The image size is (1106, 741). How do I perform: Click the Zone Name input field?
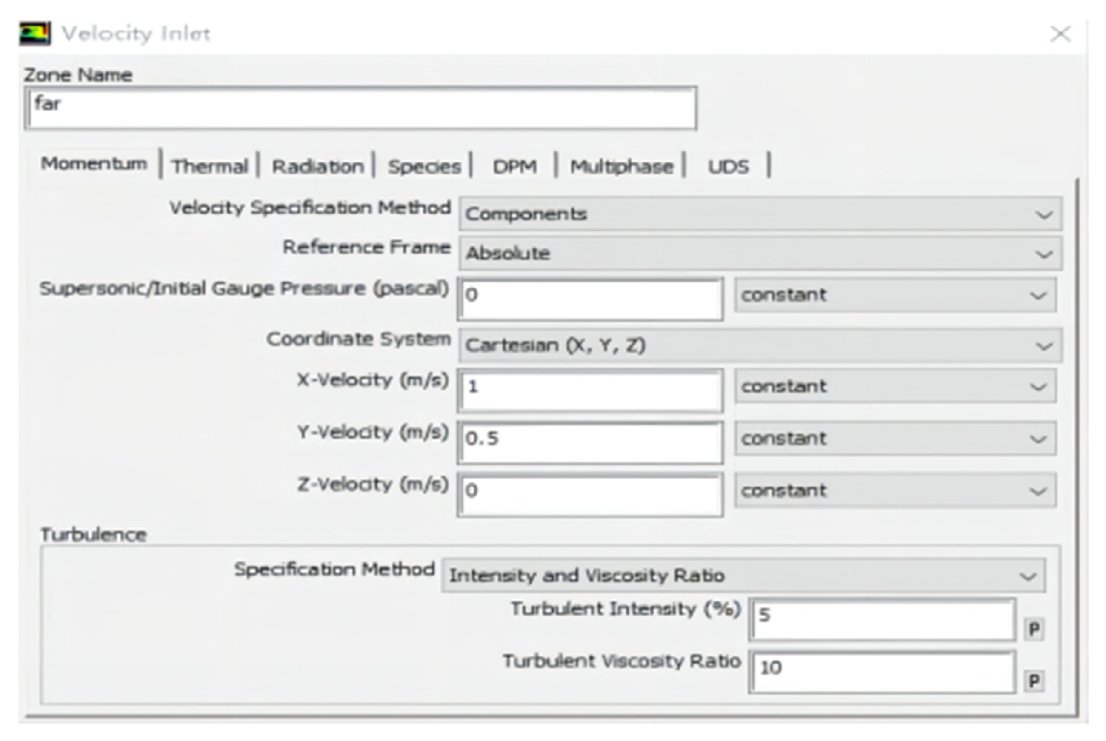coord(361,108)
